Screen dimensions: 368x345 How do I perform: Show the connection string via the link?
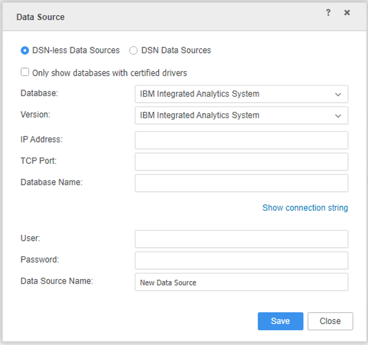tap(305, 208)
